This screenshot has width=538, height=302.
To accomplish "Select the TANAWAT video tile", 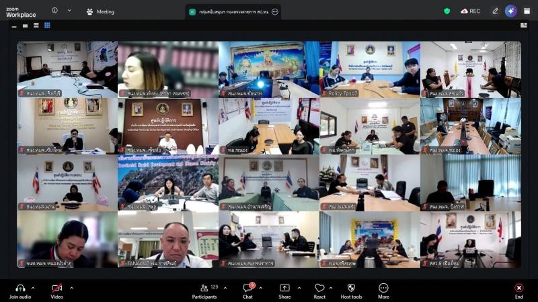I will (168, 240).
